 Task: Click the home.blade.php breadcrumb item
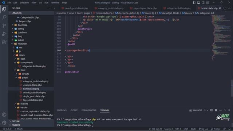(x=104, y=13)
